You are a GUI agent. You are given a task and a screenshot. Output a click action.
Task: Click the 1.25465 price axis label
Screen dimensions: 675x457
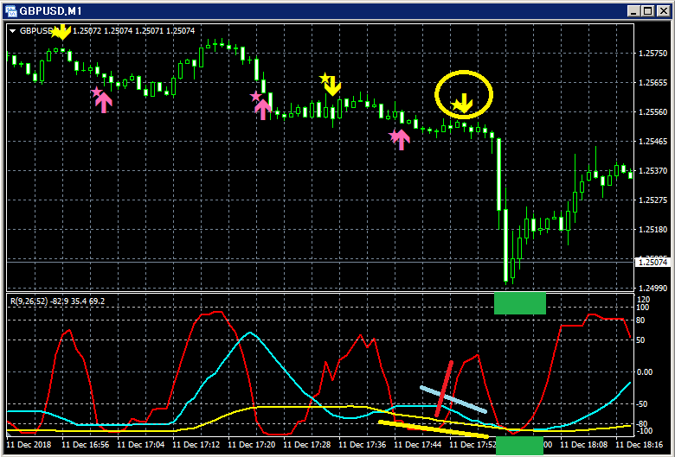click(653, 142)
